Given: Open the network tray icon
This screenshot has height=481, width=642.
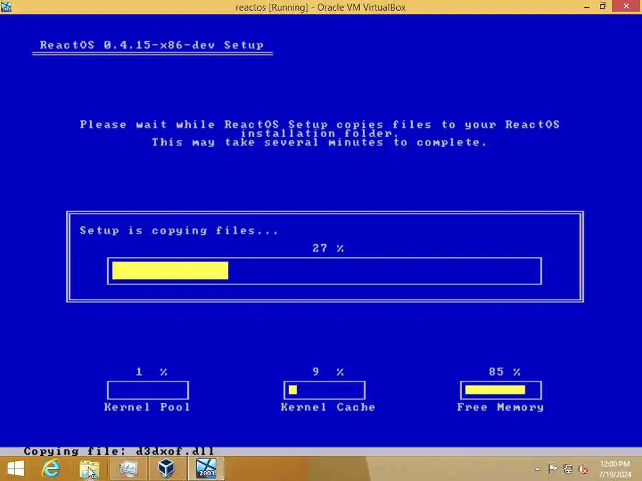Looking at the screenshot, I should (567, 468).
